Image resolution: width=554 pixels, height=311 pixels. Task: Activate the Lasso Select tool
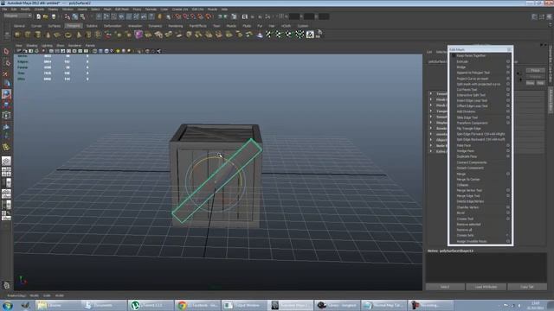pos(6,63)
